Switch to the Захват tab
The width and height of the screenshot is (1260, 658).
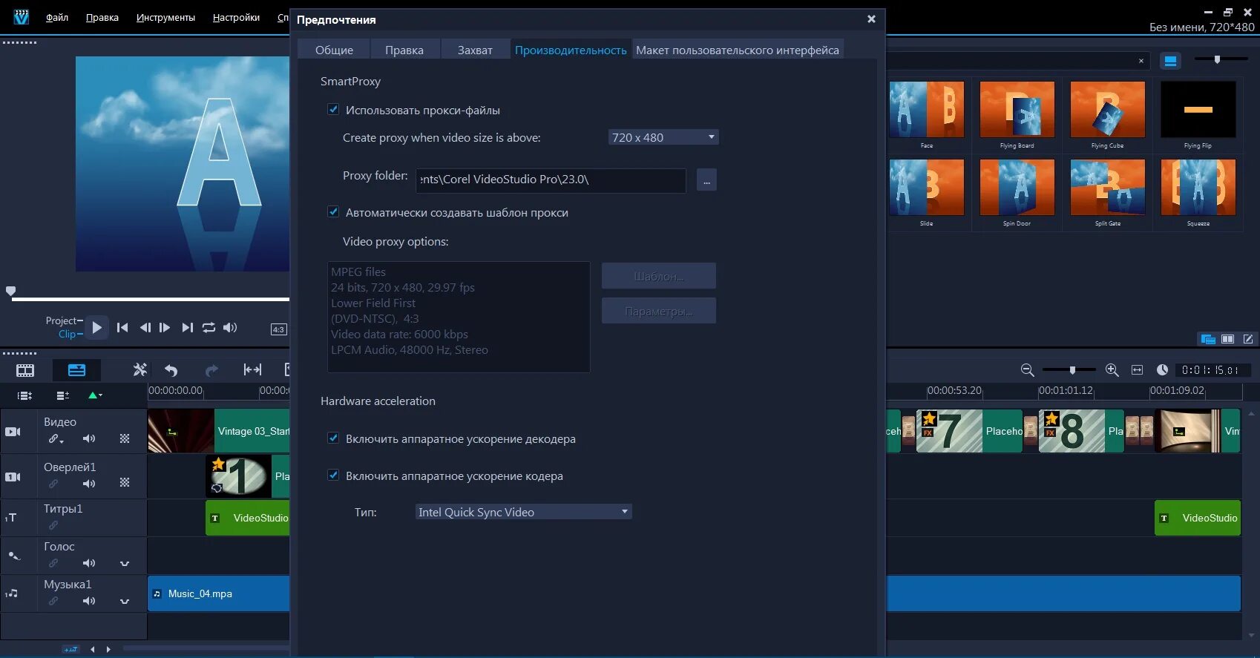(475, 50)
